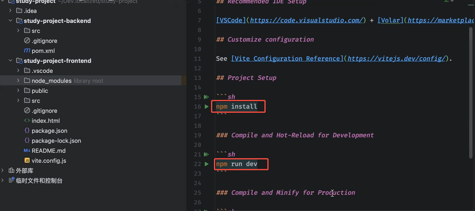Image resolution: width=475 pixels, height=211 pixels.
Task: Select pom.xml in the project tree
Action: coord(43,51)
